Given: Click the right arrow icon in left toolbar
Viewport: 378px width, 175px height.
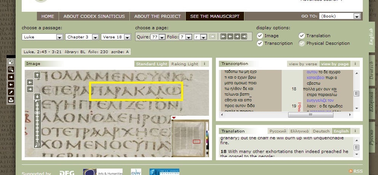Looking at the screenshot, I should (11, 77).
